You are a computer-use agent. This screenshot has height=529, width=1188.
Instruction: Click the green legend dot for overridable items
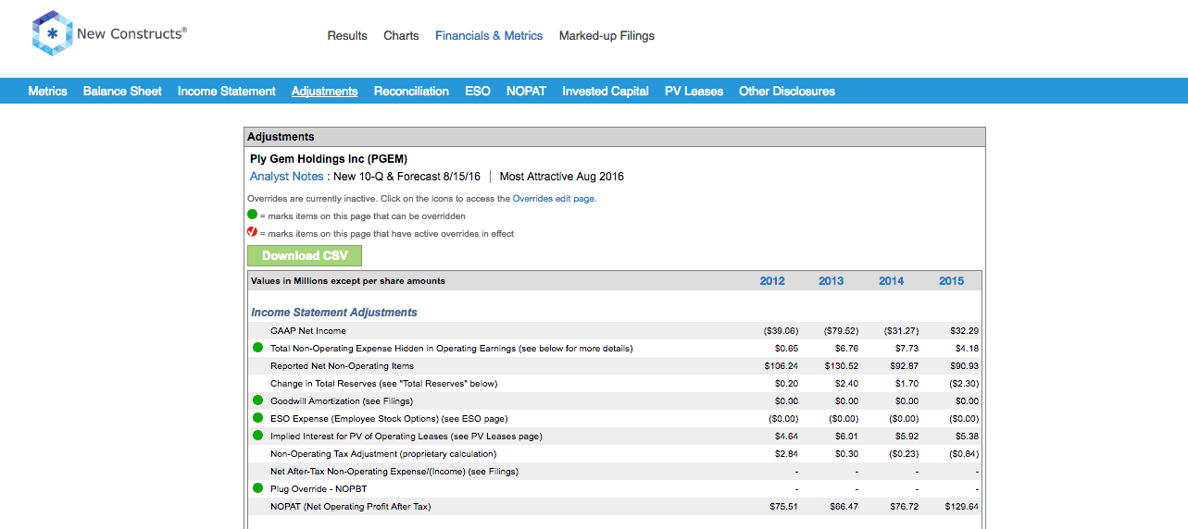click(252, 215)
